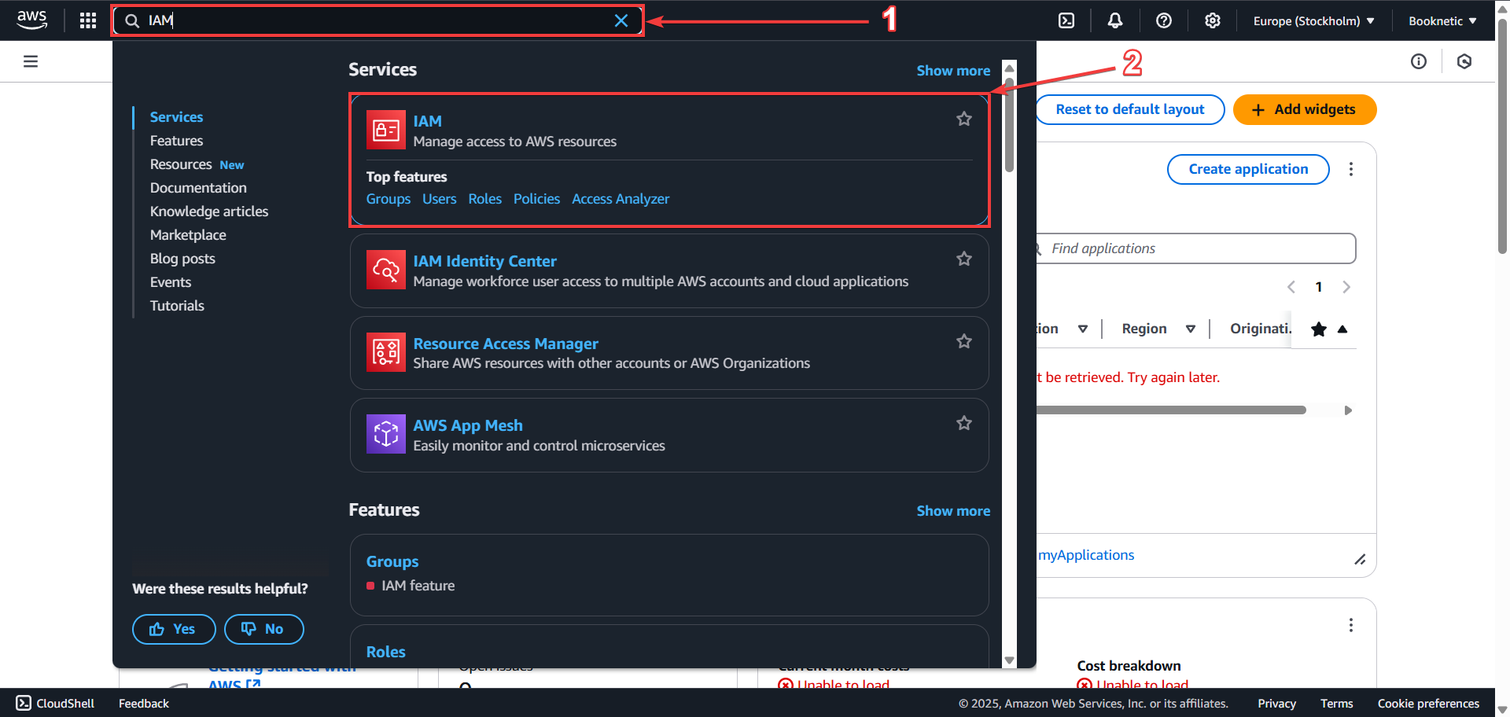Open the Users top feature link
Image resolution: width=1510 pixels, height=717 pixels.
pyautogui.click(x=439, y=199)
